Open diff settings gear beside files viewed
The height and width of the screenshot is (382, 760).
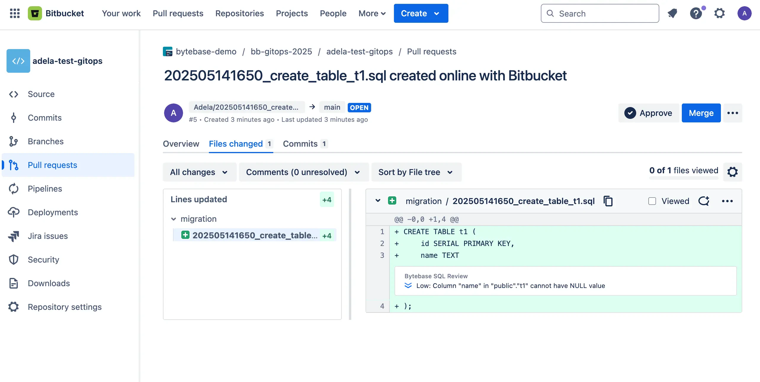732,172
